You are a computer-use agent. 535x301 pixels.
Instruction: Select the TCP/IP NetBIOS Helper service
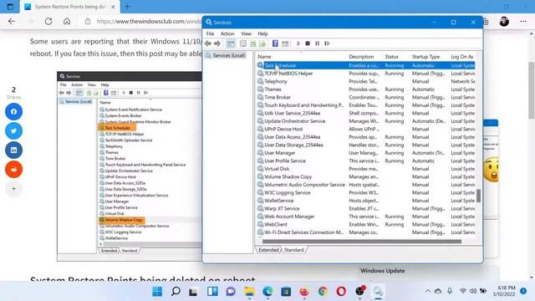point(366,74)
